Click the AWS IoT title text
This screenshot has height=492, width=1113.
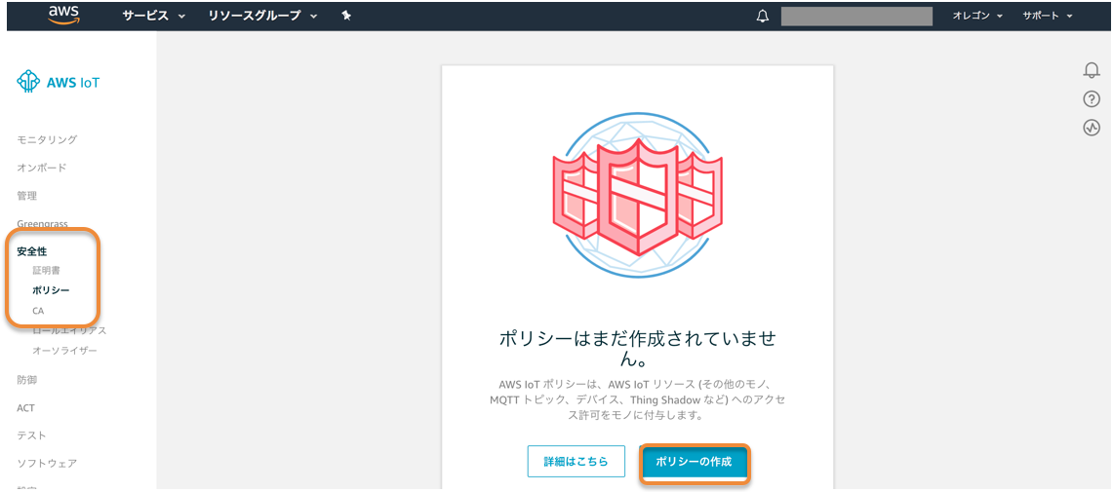coord(74,83)
